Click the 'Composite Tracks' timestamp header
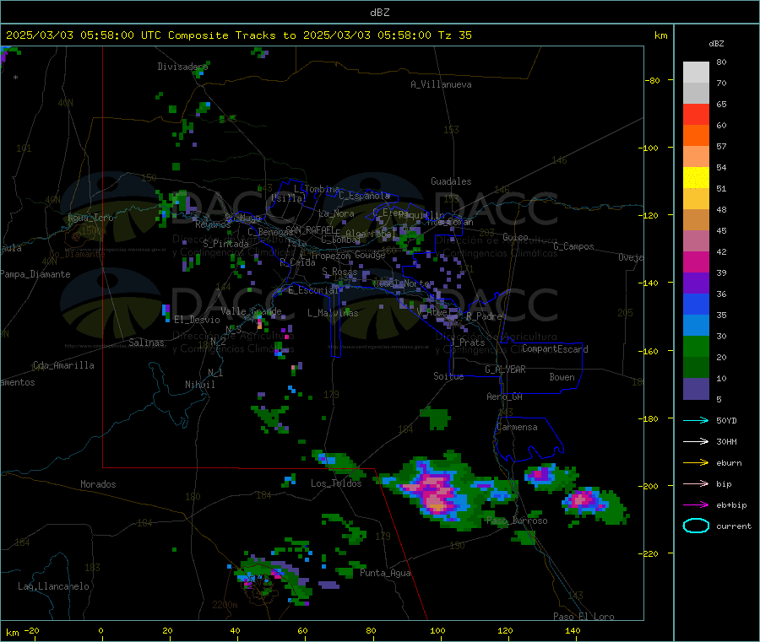 pyautogui.click(x=239, y=35)
